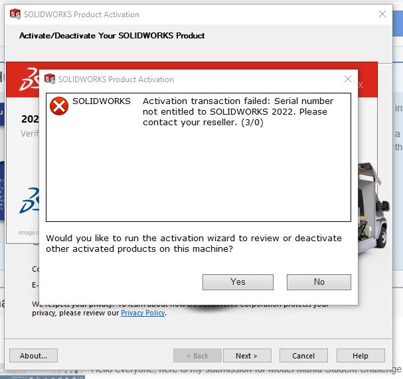Open the About... dialog
The width and height of the screenshot is (403, 379).
point(33,356)
